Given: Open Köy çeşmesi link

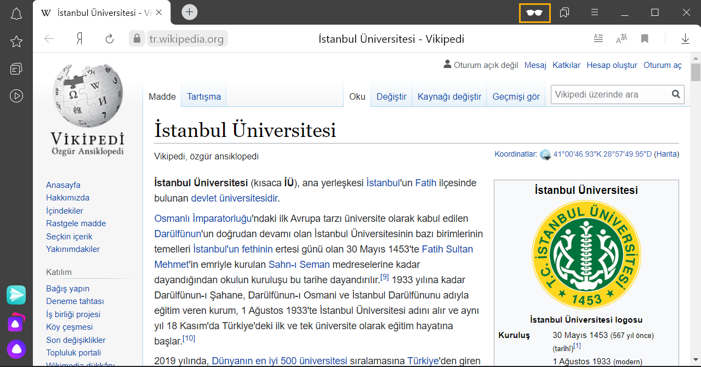Looking at the screenshot, I should tap(70, 327).
